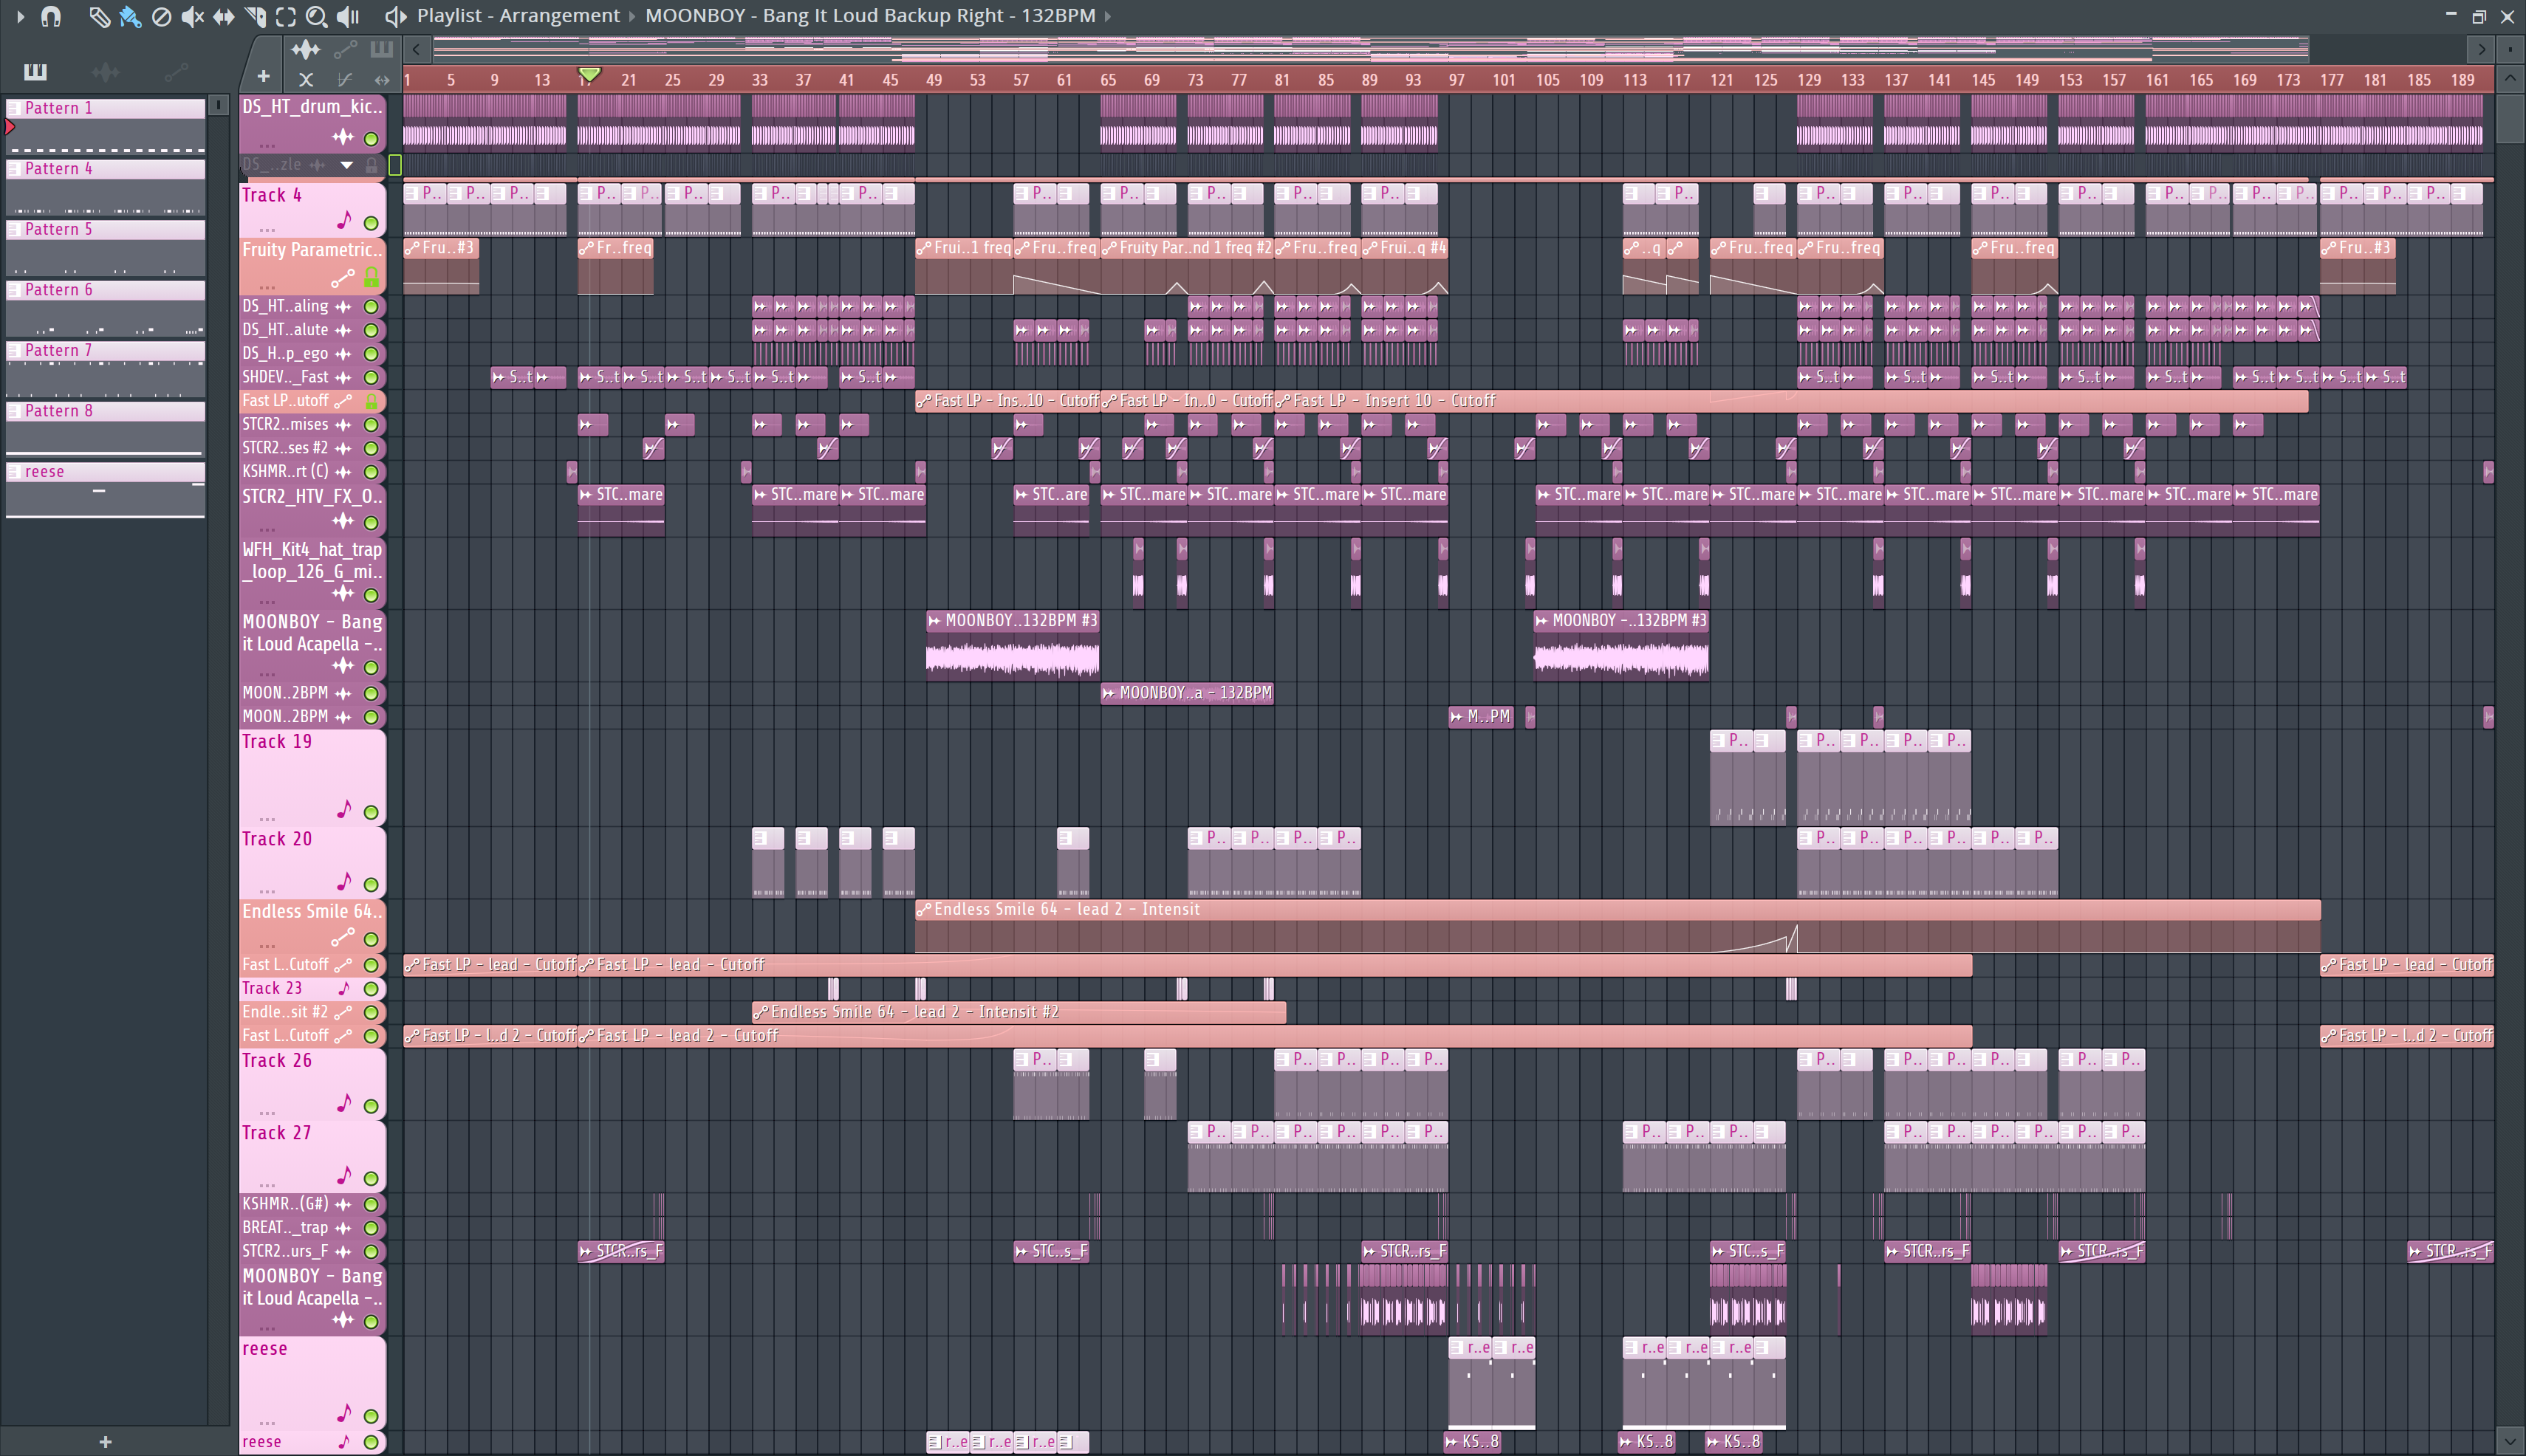
Task: Mute Track 23 with green LED
Action: tap(372, 989)
